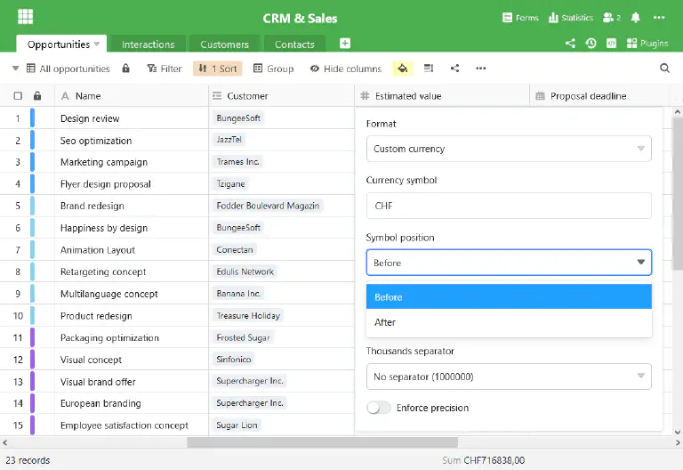683x470 pixels.
Task: Open the Filter options
Action: click(165, 69)
